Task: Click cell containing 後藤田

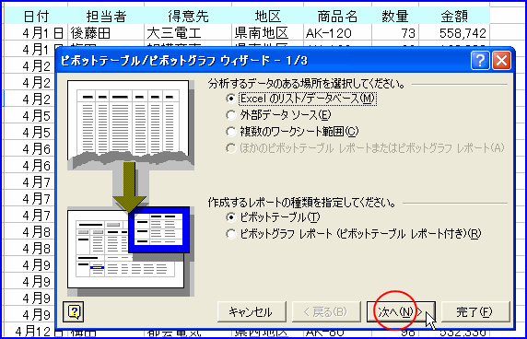Action: point(106,33)
